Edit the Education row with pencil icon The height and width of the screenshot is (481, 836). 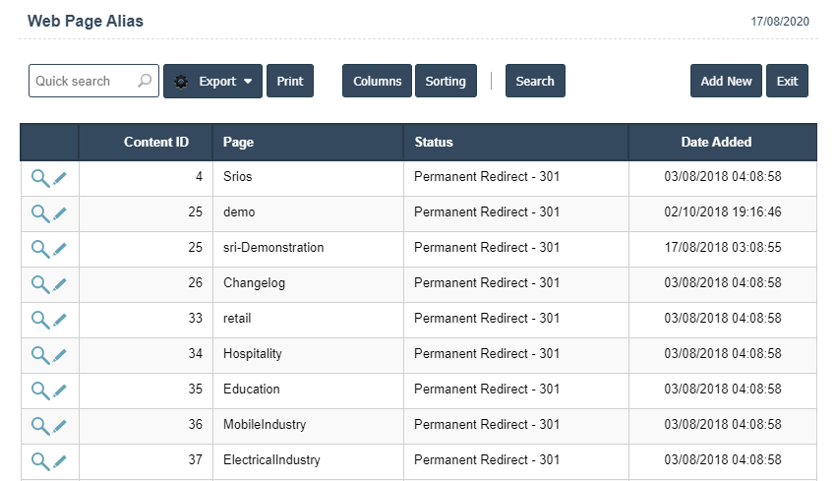pos(60,391)
